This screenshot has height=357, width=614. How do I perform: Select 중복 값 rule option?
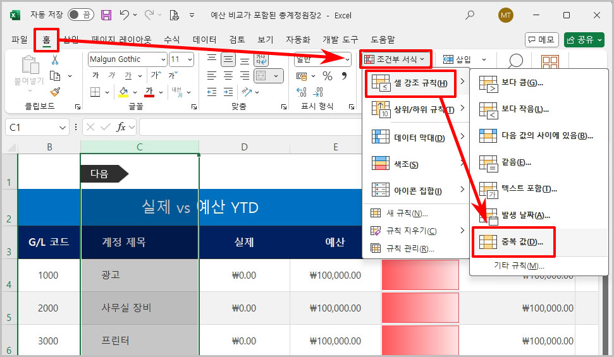coord(538,242)
